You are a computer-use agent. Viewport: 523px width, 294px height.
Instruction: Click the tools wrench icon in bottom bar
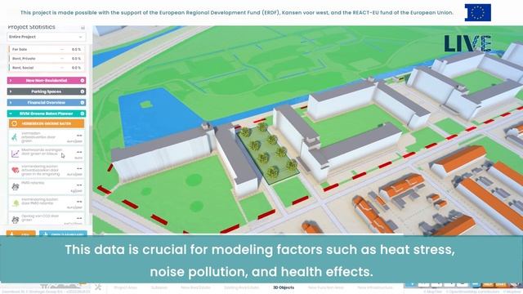pyautogui.click(x=98, y=287)
